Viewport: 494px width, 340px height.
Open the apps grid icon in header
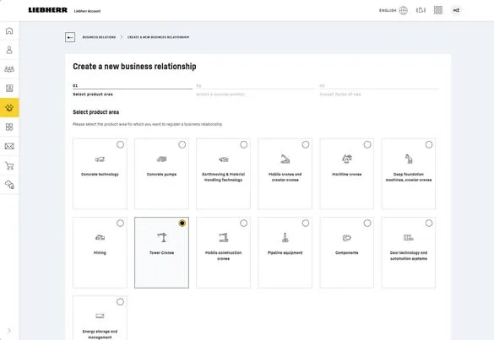(x=438, y=10)
